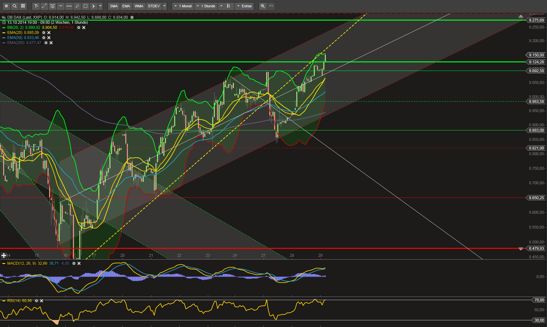
Task: Select the 8.650,25 price level label
Action: [x=536, y=198]
